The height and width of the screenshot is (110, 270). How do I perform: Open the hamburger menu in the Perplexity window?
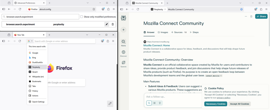coord(266,9)
